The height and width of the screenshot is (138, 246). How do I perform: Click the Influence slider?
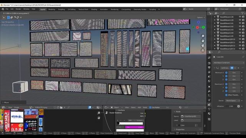pyautogui.click(x=231, y=106)
